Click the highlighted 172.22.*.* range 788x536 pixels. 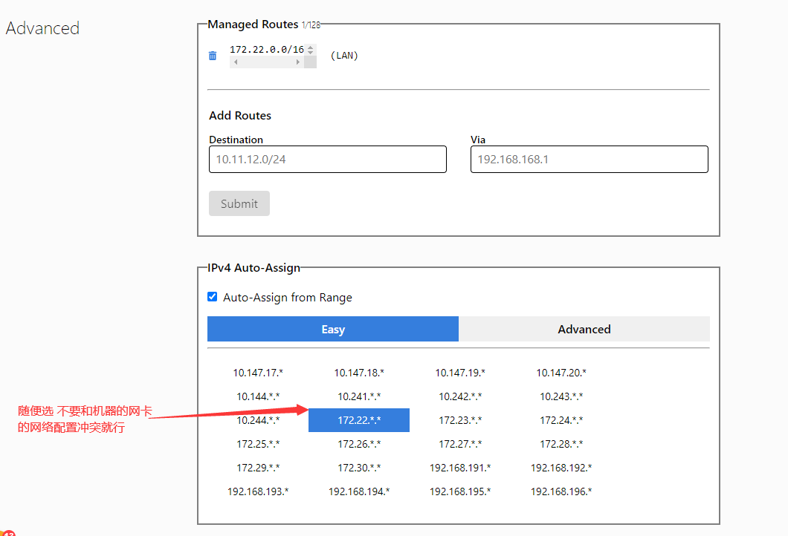coord(359,420)
